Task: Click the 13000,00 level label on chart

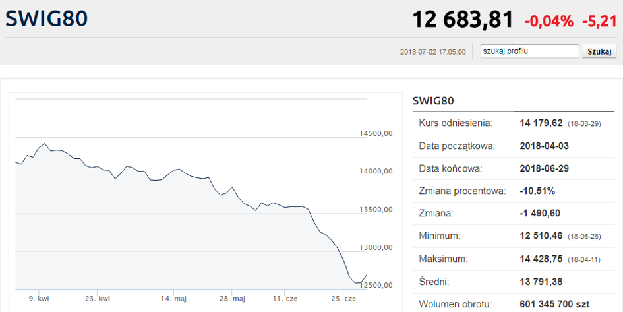Action: pos(376,247)
